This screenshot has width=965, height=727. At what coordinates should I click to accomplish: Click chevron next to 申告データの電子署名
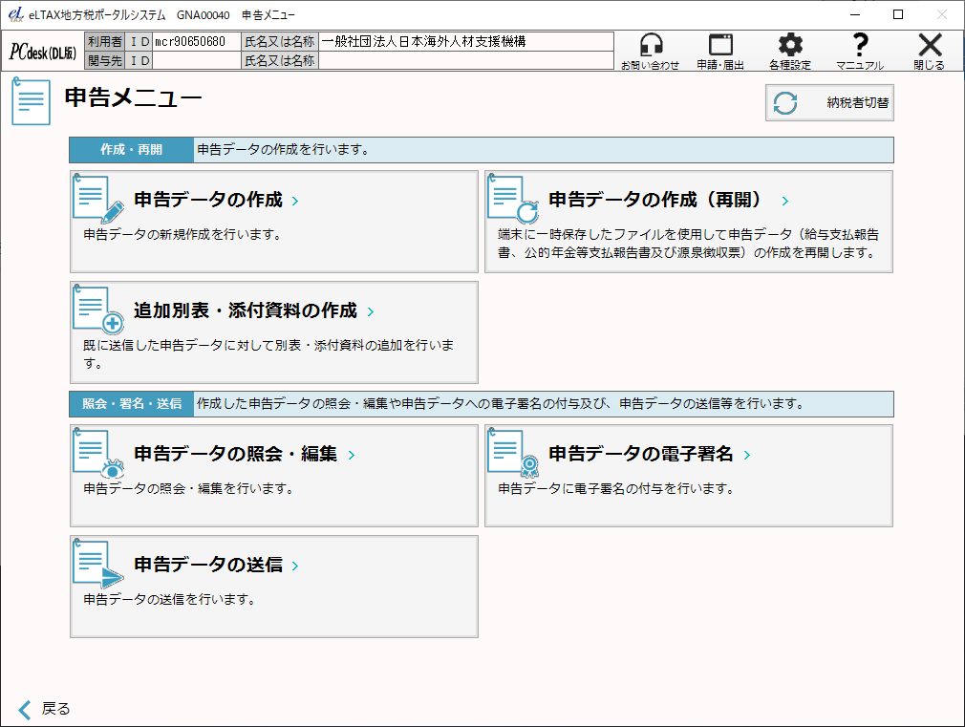pos(746,455)
